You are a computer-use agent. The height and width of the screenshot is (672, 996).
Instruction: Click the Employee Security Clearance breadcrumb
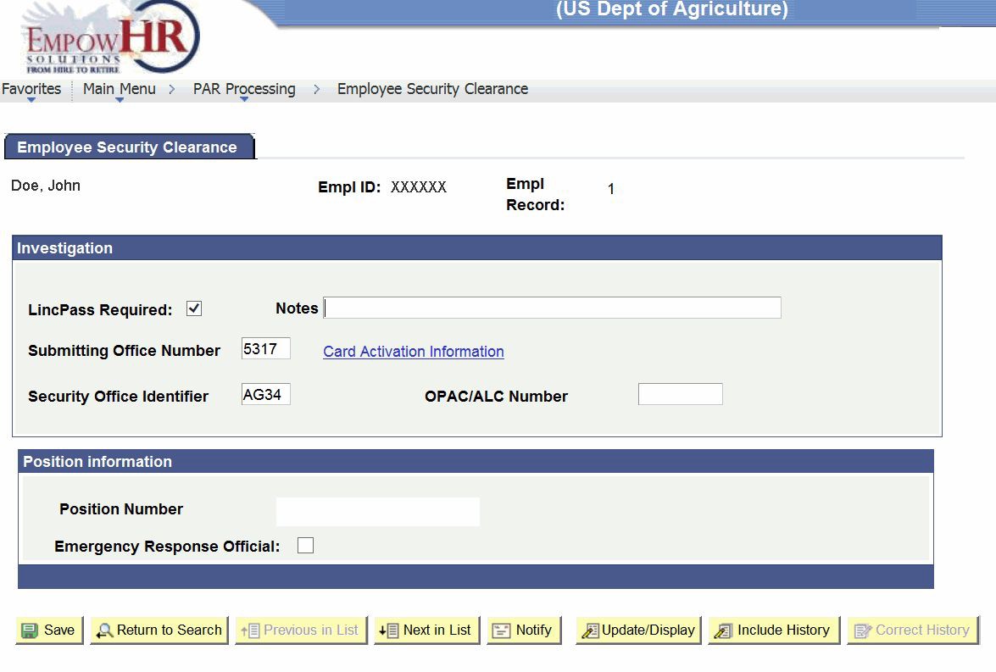pos(432,89)
